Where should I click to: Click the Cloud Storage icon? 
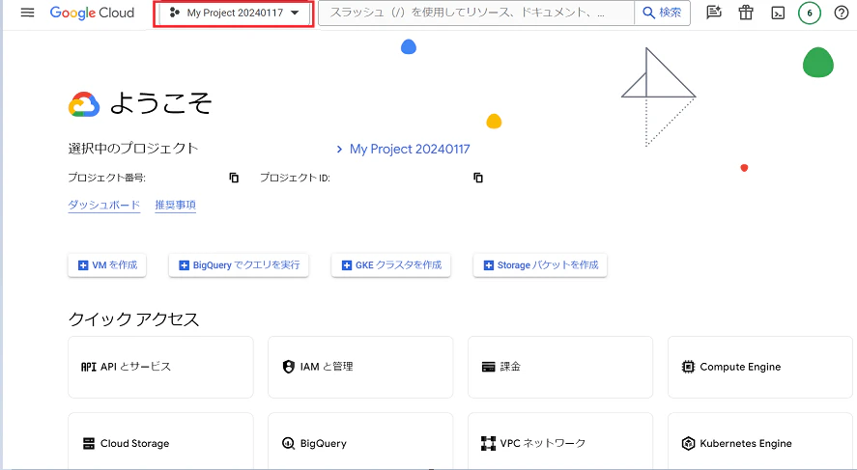[89, 443]
